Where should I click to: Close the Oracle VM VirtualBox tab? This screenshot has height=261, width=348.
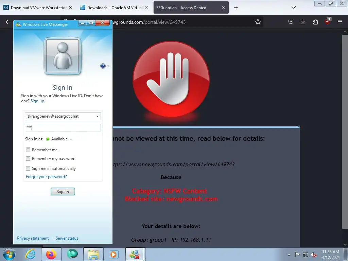147,7
